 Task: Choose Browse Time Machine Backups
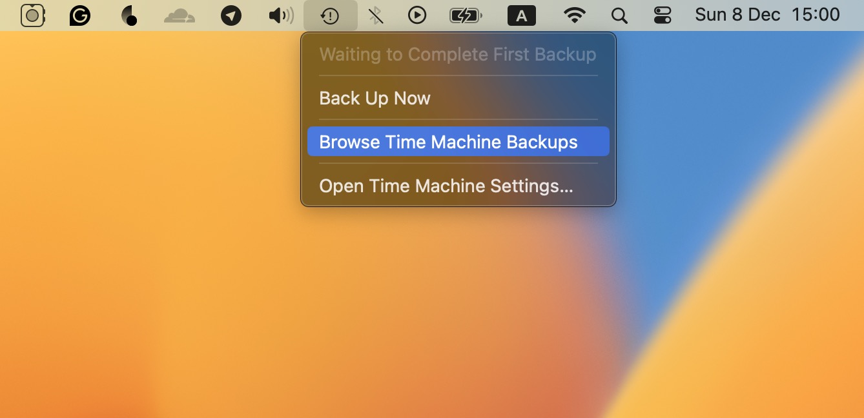(458, 142)
